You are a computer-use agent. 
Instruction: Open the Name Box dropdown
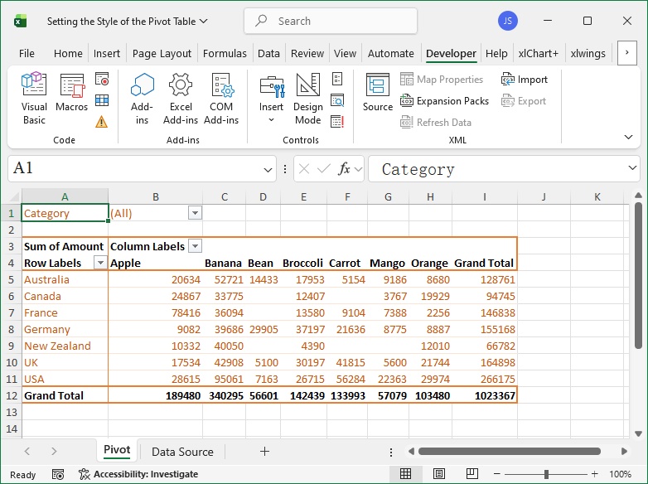tap(268, 169)
